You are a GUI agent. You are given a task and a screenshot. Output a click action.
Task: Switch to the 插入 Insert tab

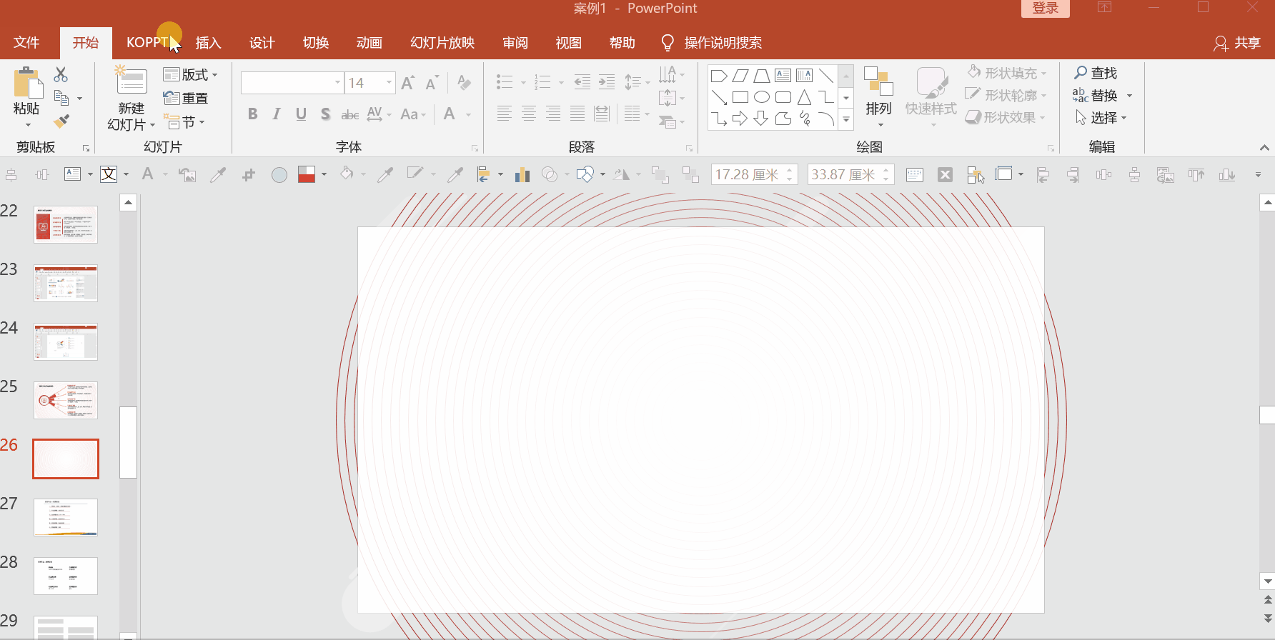tap(209, 43)
